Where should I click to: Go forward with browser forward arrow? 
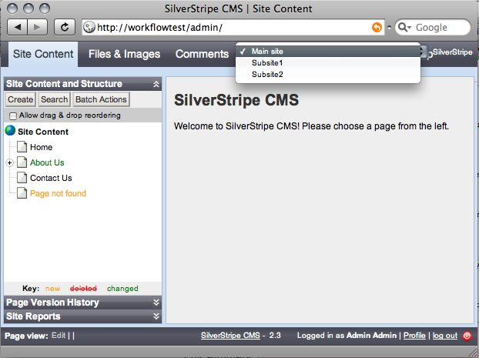coord(37,28)
